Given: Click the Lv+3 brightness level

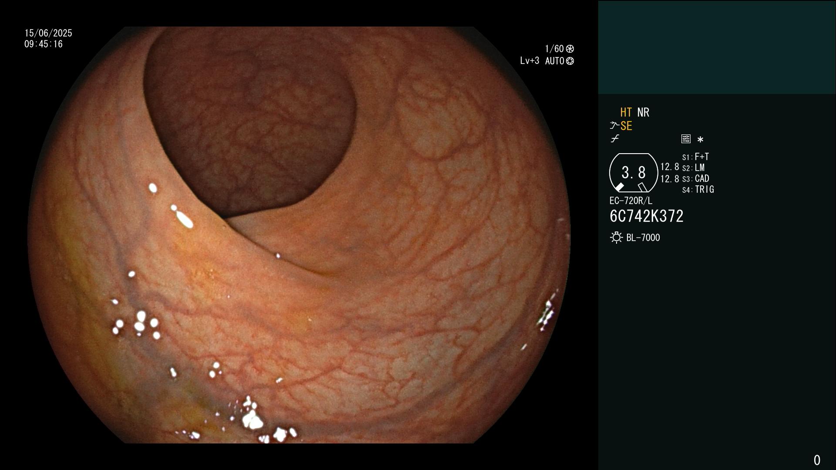Looking at the screenshot, I should tap(529, 61).
